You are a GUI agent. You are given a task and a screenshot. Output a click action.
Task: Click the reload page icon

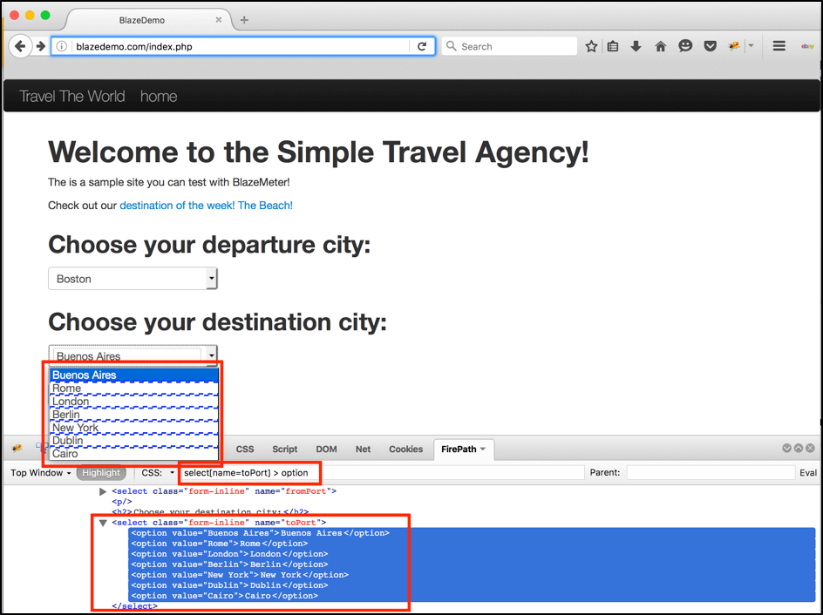click(x=422, y=46)
